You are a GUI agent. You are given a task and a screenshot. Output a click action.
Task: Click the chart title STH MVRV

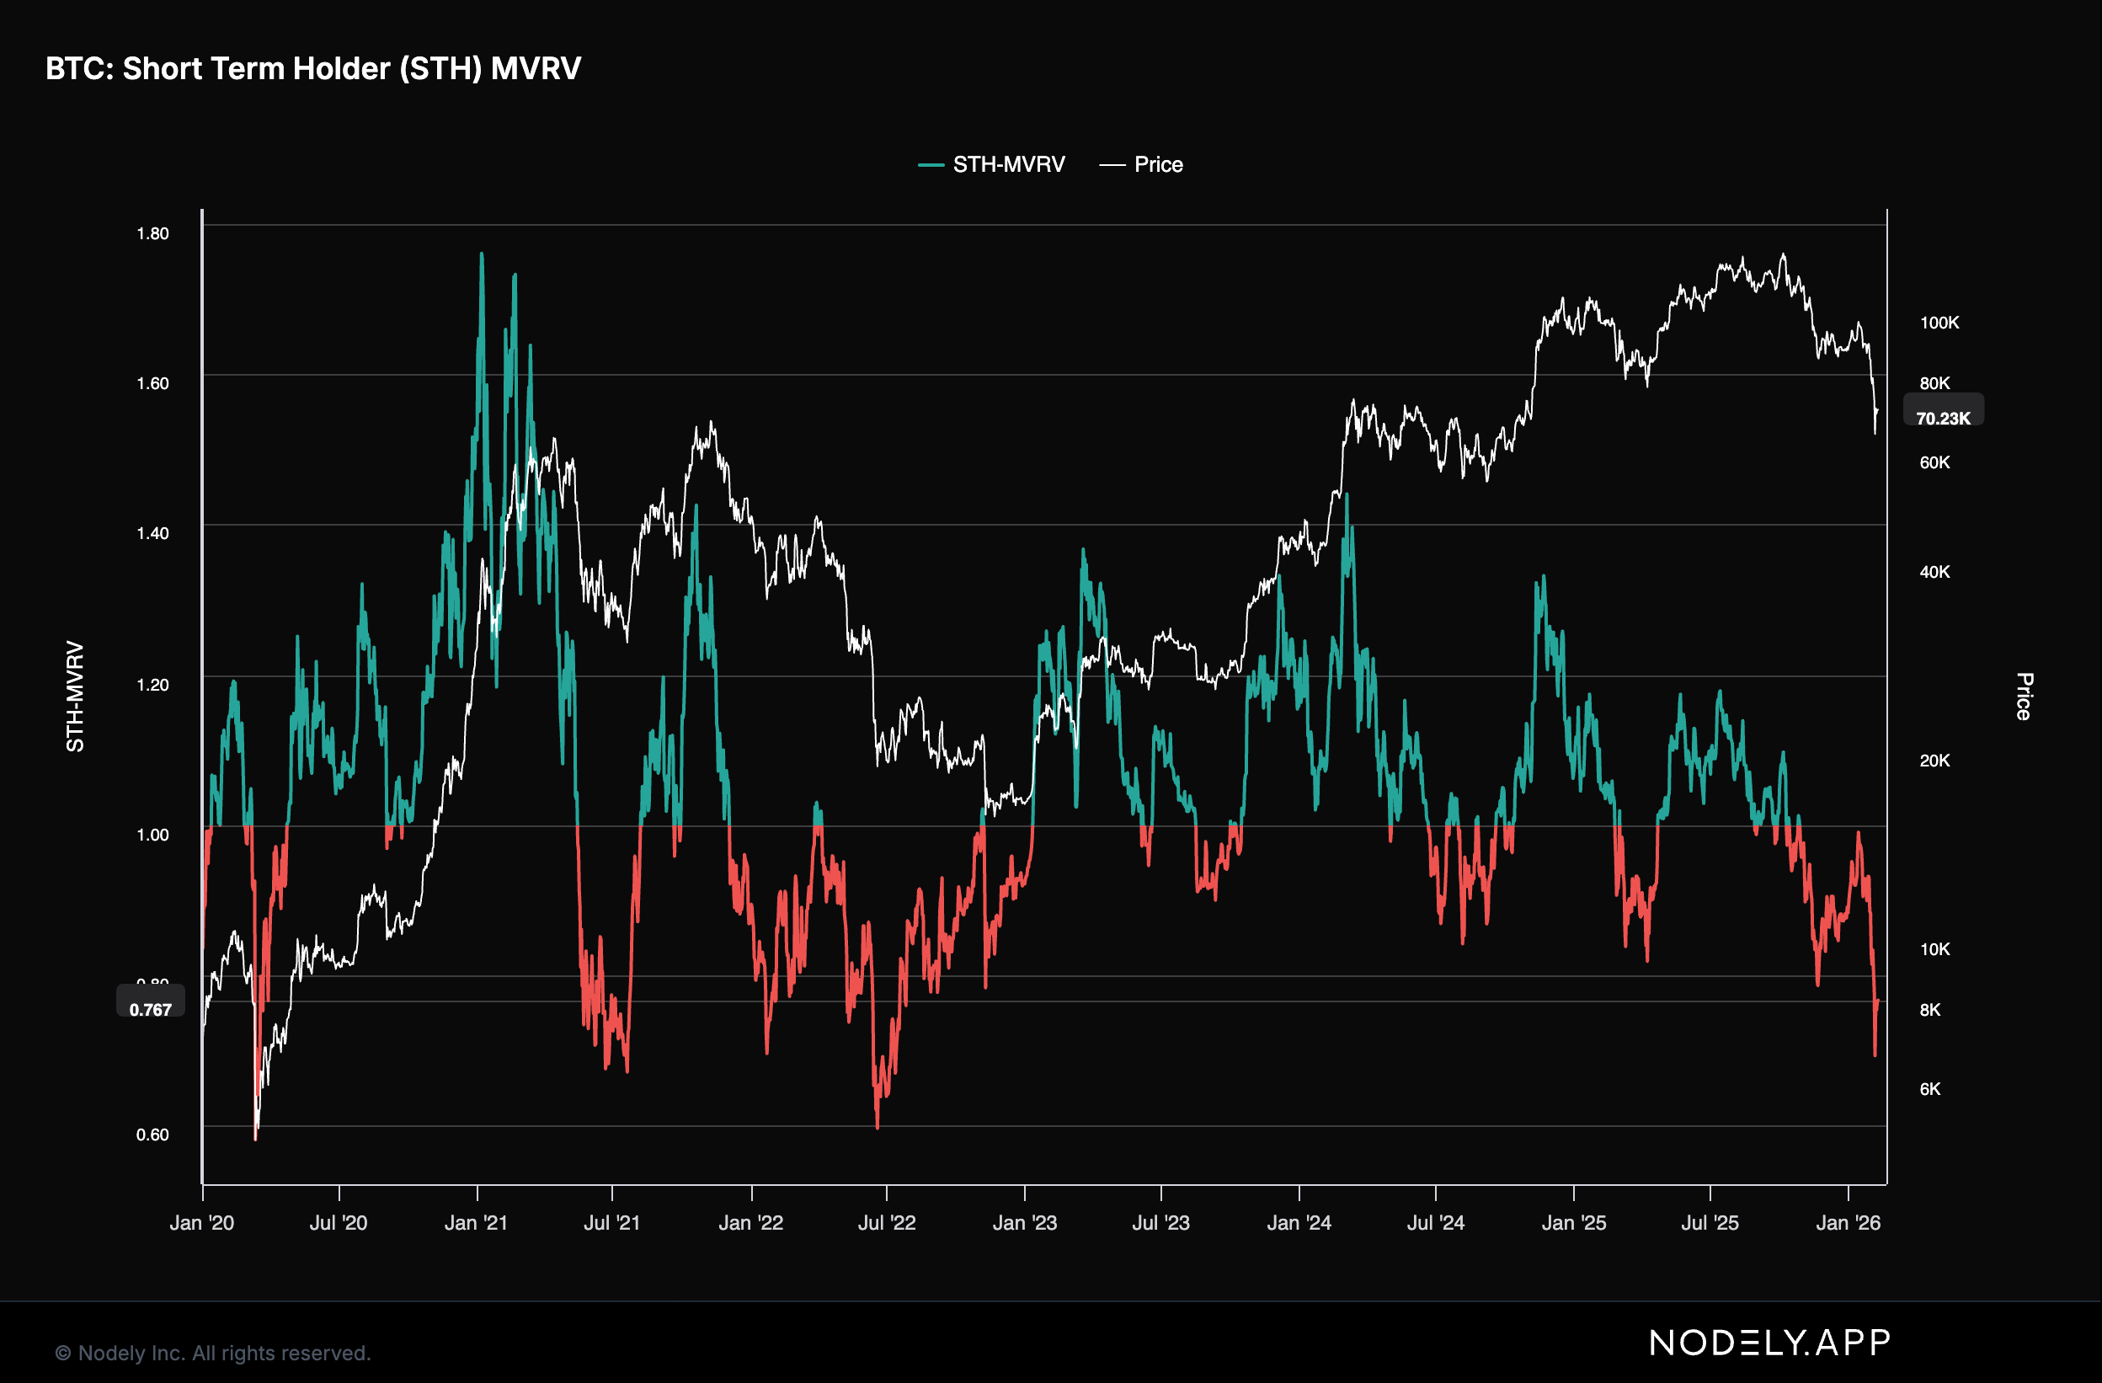tap(312, 68)
